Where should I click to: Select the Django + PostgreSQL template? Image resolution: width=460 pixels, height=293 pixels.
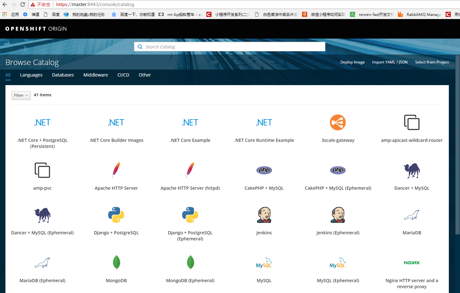coord(116,220)
